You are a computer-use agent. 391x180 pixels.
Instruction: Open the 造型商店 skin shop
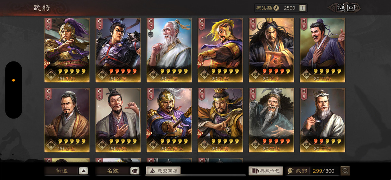[163, 171]
